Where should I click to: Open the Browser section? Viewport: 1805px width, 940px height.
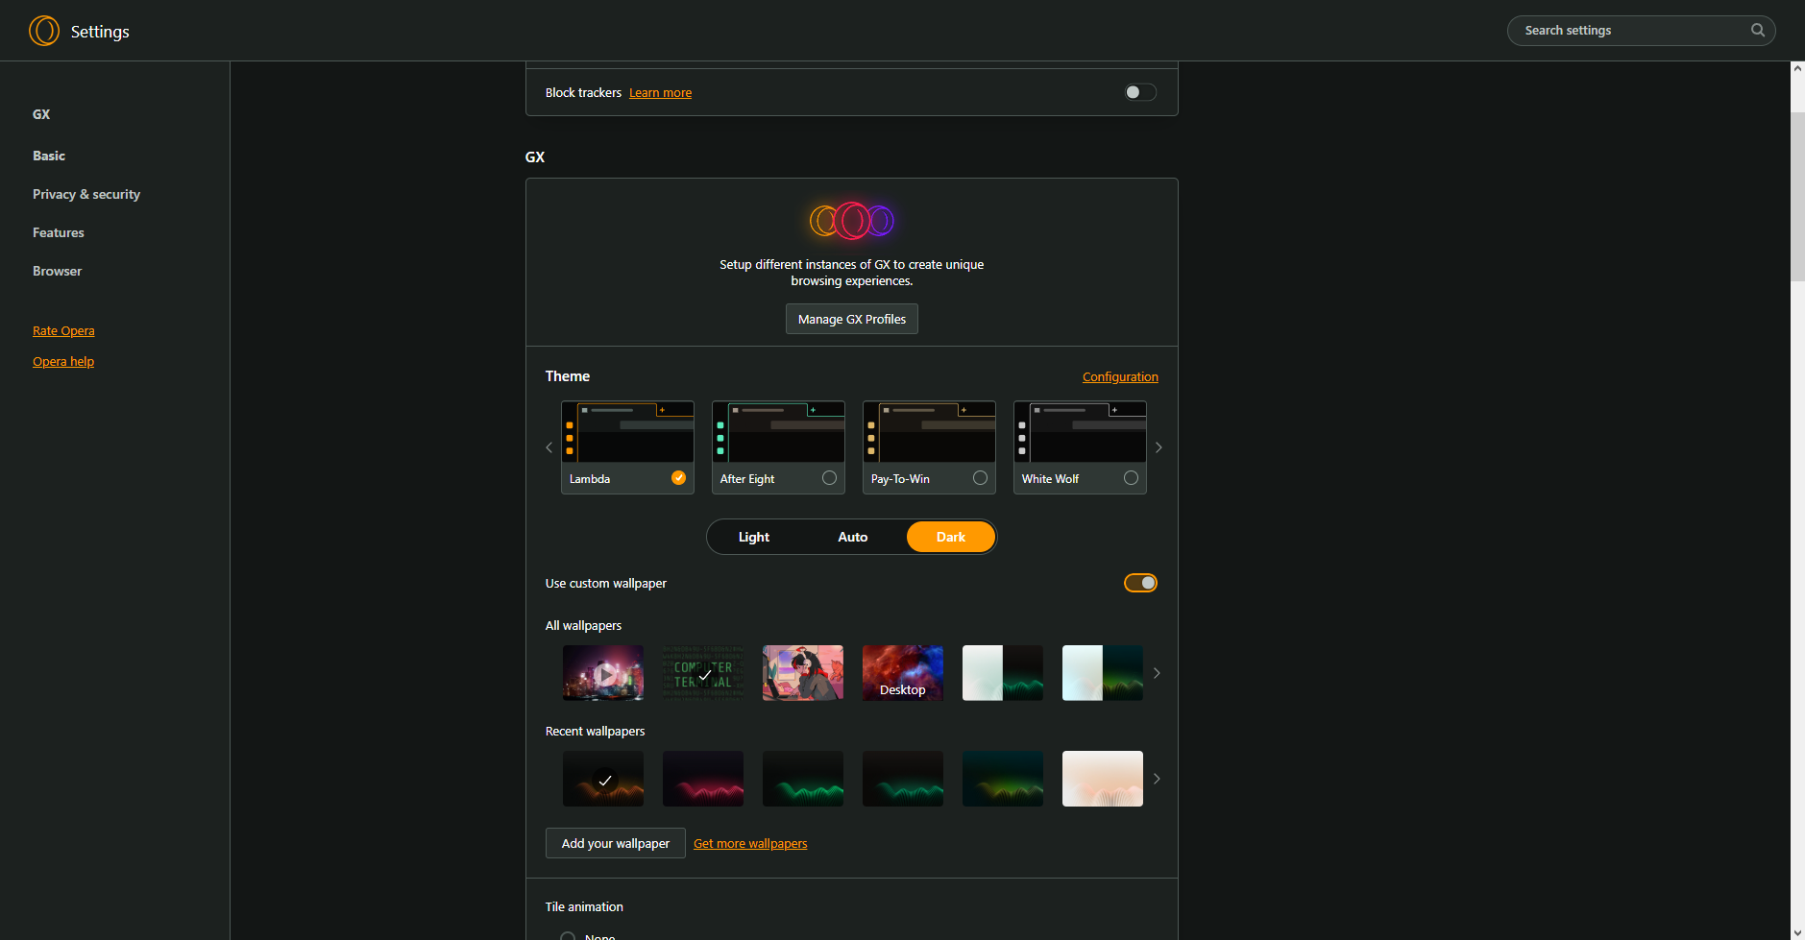coord(58,271)
